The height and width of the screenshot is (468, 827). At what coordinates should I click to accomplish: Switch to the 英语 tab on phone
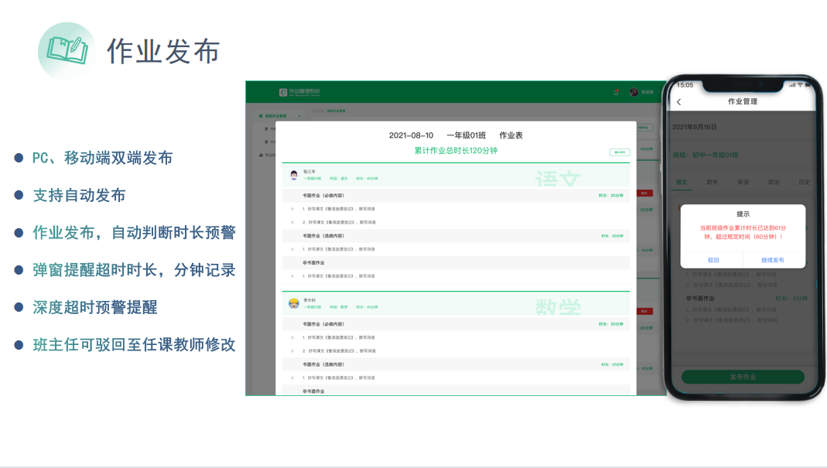tap(743, 182)
